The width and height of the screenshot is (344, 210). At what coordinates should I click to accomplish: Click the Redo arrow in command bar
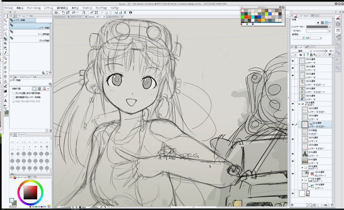(x=78, y=13)
